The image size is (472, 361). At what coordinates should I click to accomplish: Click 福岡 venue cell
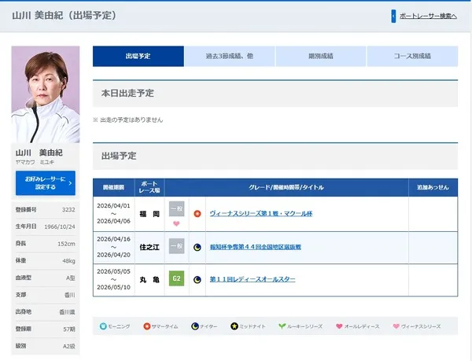[x=149, y=214]
